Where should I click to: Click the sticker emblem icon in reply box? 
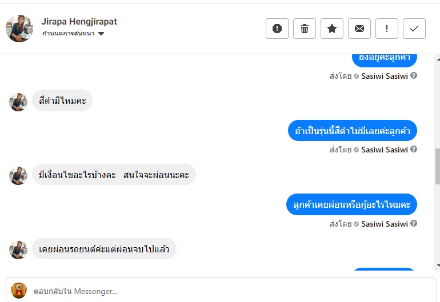pyautogui.click(x=19, y=290)
